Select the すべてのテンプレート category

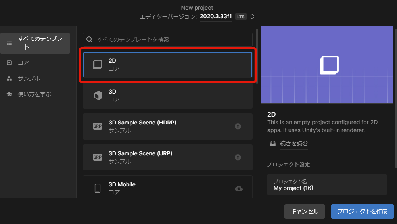(x=35, y=43)
